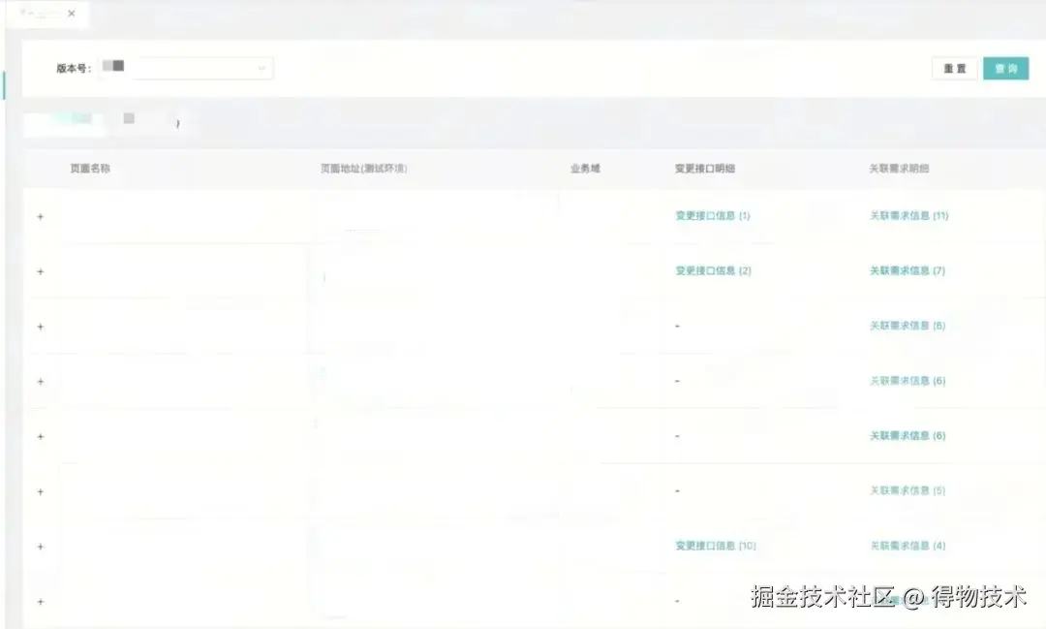Click the 页面名称 column header
Viewport: 1046px width, 629px height.
click(x=88, y=167)
